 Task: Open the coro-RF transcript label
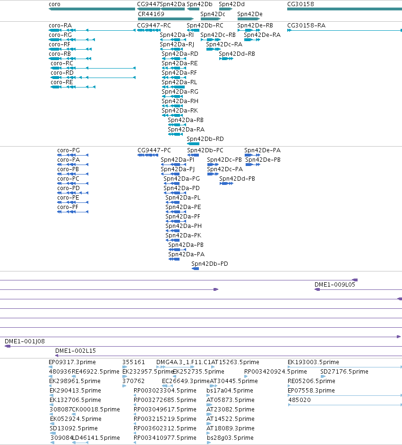(60, 44)
